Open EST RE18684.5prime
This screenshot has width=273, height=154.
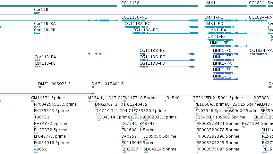[211, 104]
